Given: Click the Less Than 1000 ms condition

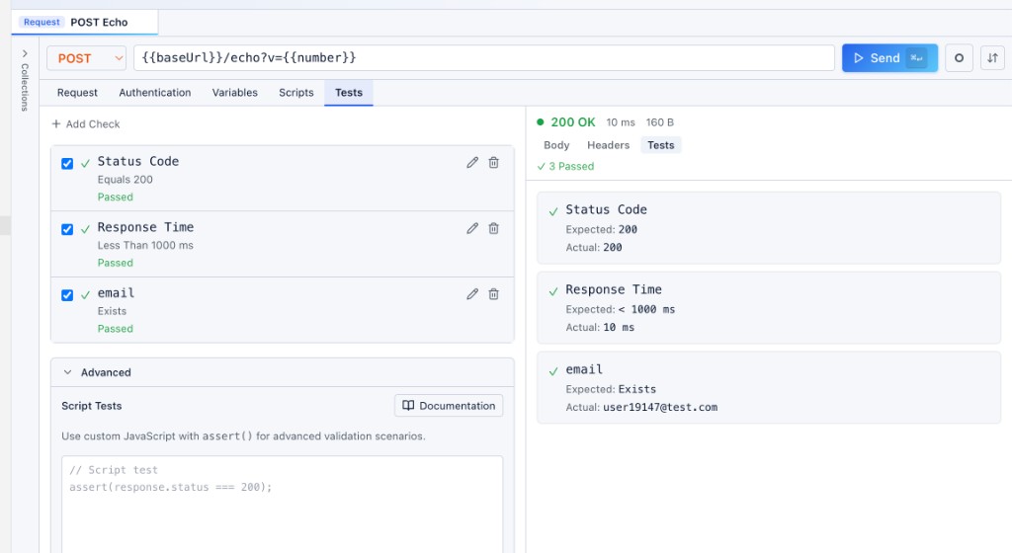Looking at the screenshot, I should pos(145,245).
